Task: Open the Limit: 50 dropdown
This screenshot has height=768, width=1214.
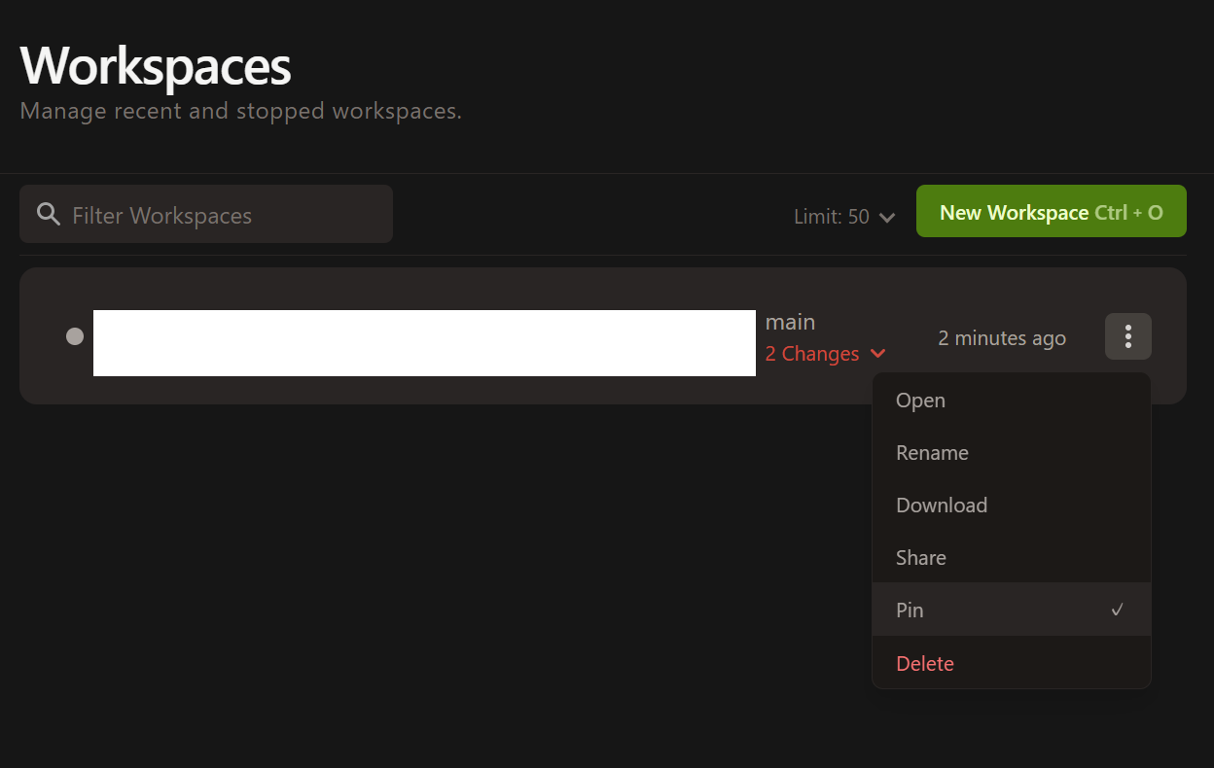Action: (844, 217)
